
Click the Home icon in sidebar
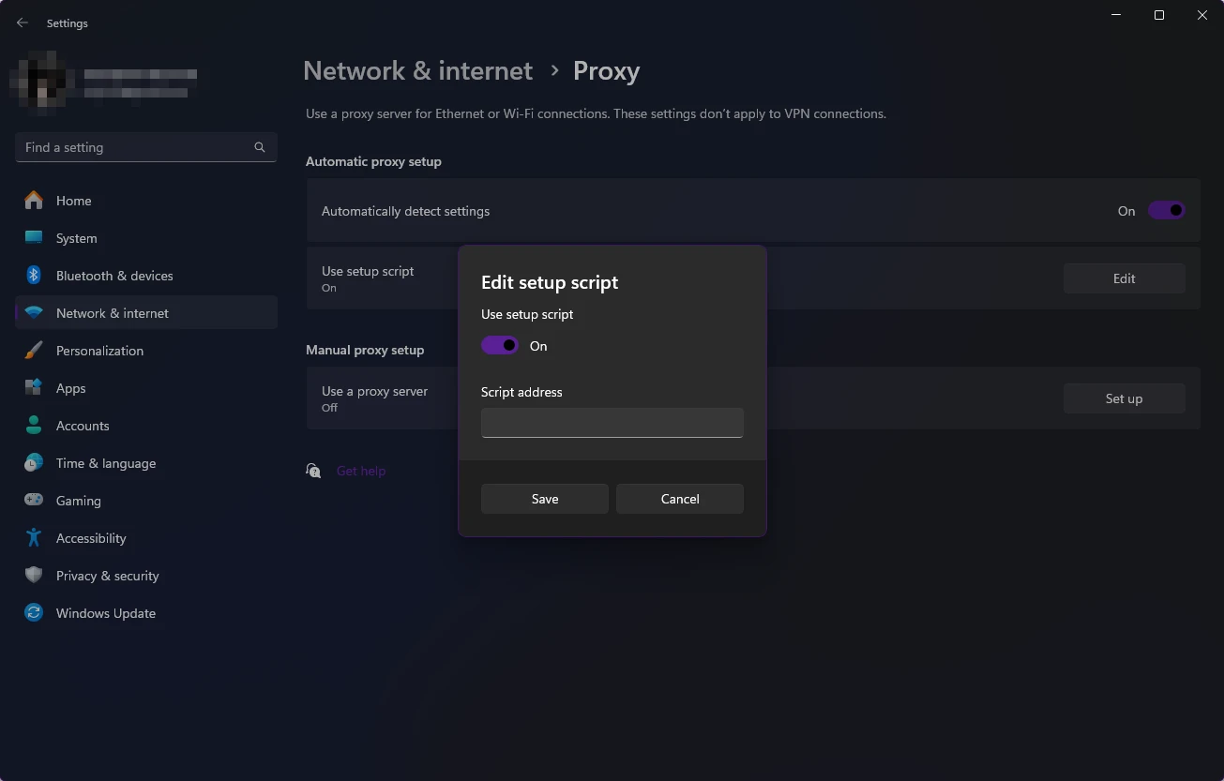[x=34, y=201]
